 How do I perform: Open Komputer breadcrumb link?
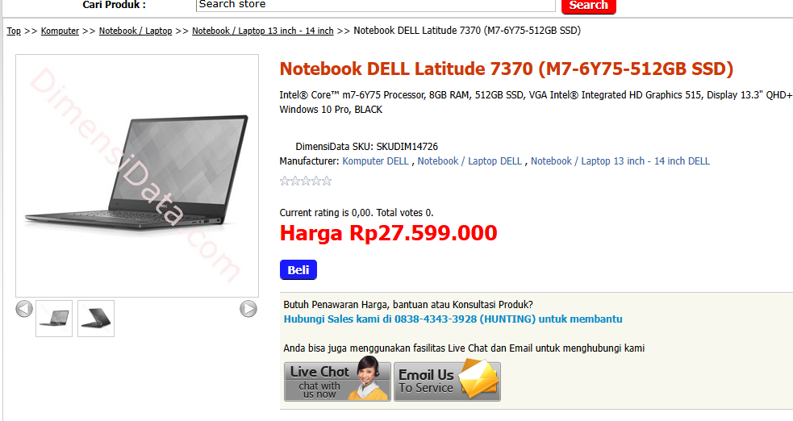60,31
